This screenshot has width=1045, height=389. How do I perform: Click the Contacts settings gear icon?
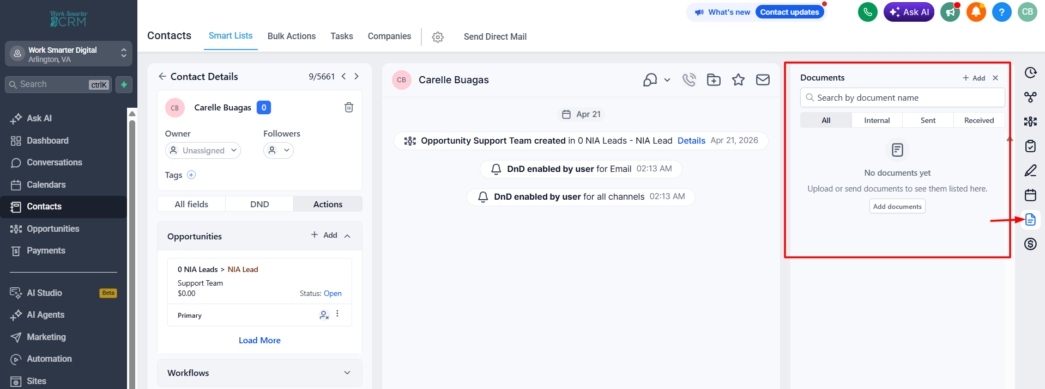438,37
